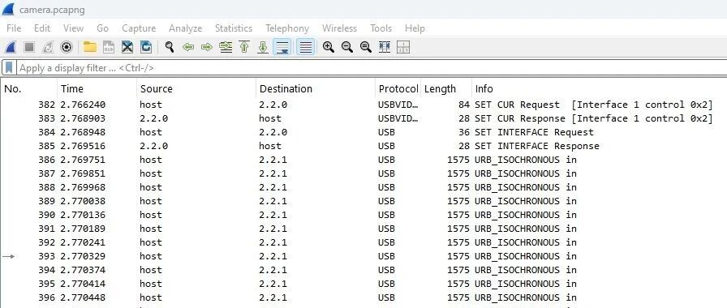Click the reset layout icon
Screen dimensions: 727x308
[x=403, y=47]
